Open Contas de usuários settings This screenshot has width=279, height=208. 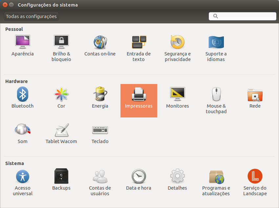pyautogui.click(x=100, y=176)
